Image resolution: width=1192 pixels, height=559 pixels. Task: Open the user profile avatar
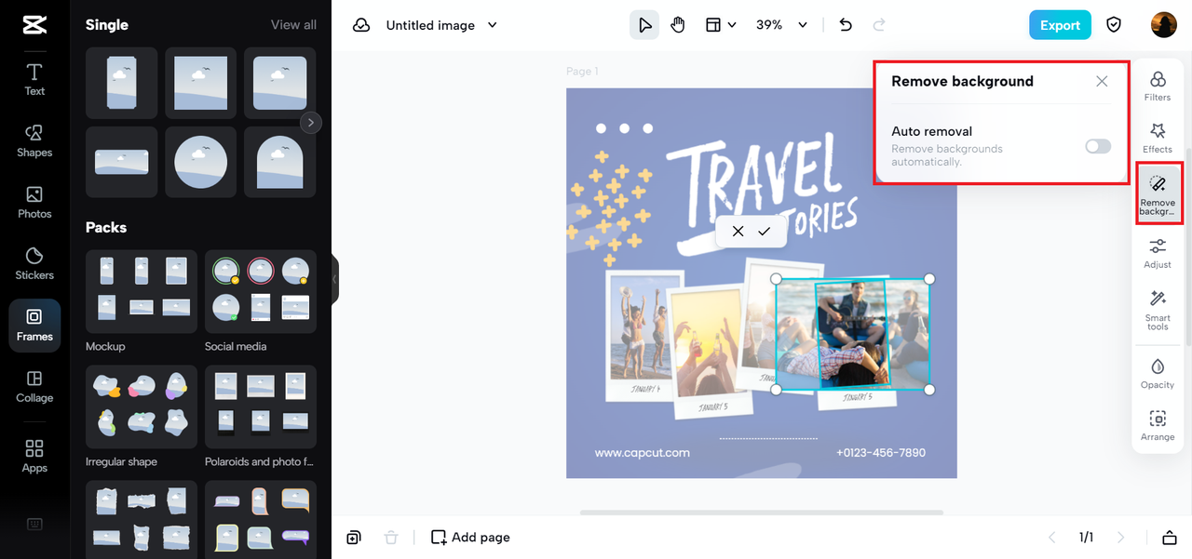tap(1164, 25)
